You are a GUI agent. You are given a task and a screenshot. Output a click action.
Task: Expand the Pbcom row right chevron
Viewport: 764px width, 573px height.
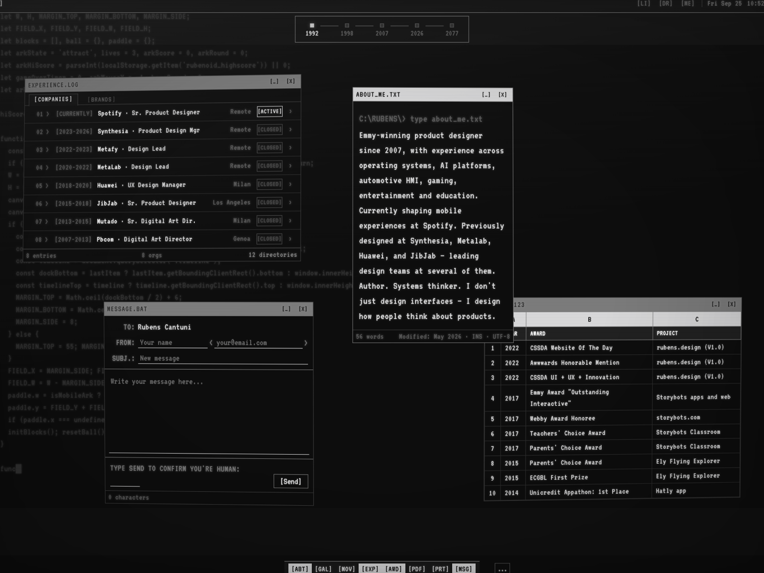[x=290, y=238]
